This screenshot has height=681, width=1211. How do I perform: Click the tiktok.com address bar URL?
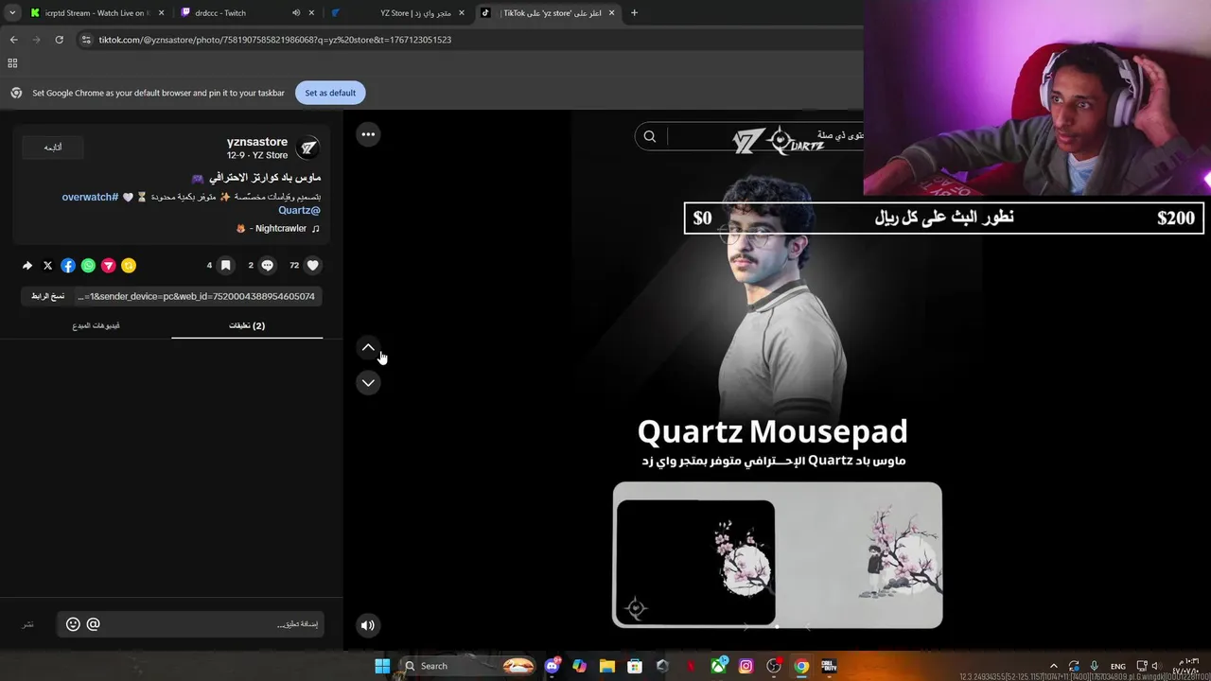[274, 40]
